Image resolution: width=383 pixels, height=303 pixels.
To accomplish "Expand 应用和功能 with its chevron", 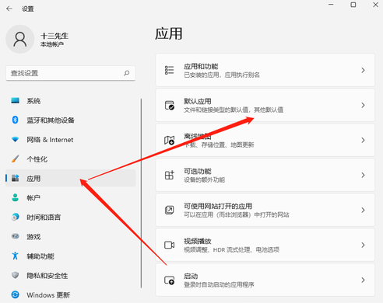I will pyautogui.click(x=363, y=70).
